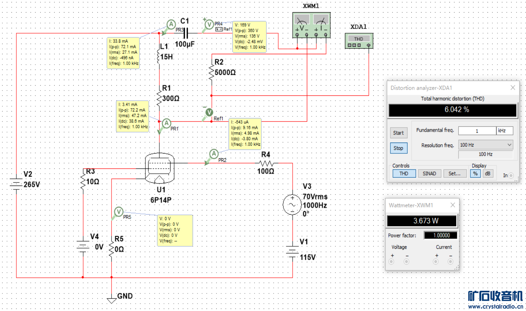Click the 3.673 W wattmeter reading
Screen dimensions: 526x311
422,221
